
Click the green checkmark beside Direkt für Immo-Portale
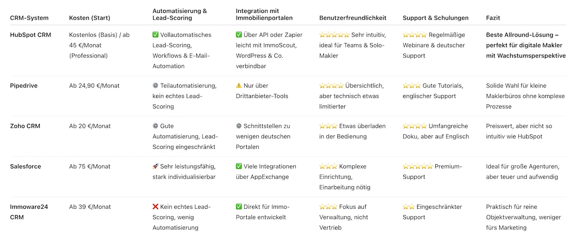tap(239, 207)
